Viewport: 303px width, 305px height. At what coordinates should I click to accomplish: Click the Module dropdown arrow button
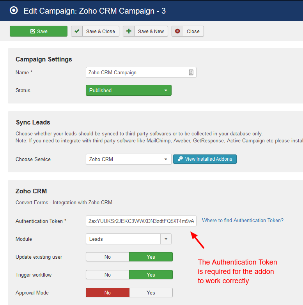coord(166,239)
